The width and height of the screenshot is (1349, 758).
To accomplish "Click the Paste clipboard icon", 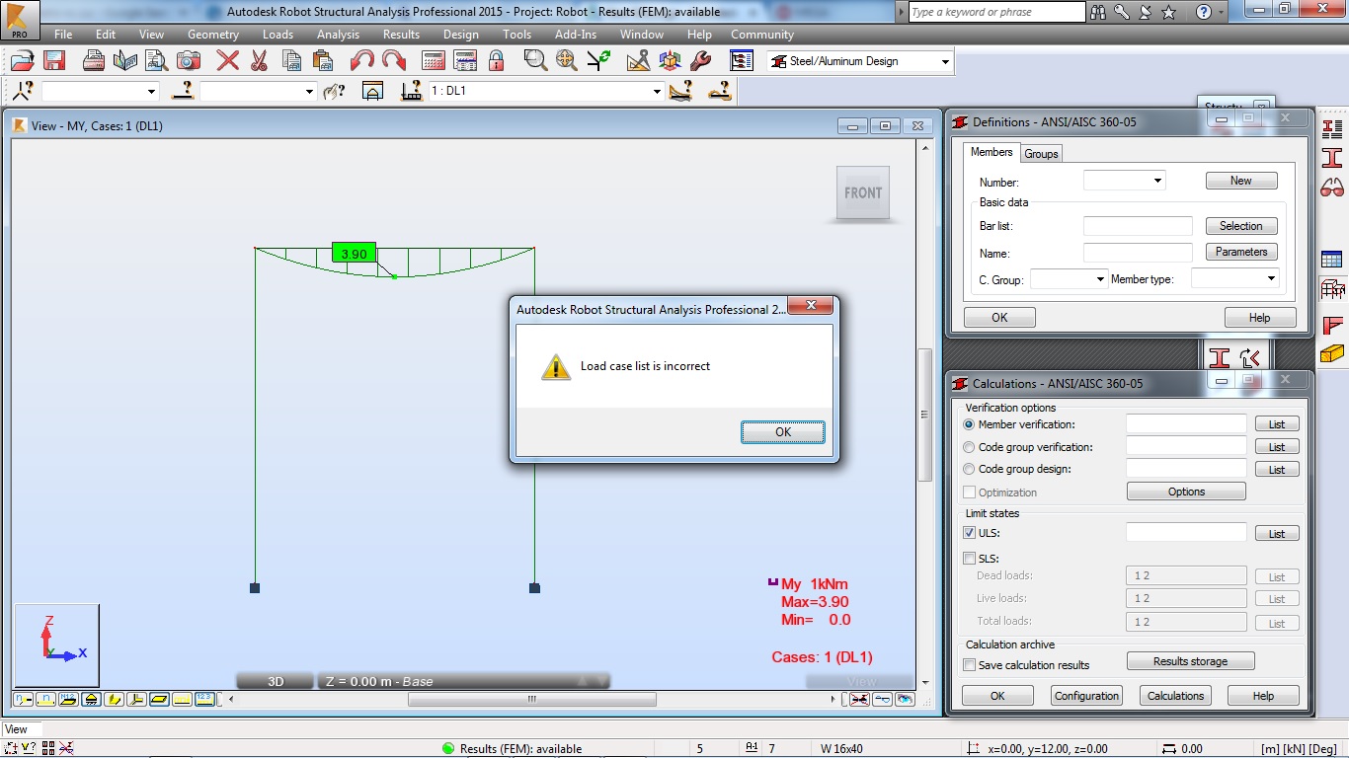I will coord(322,61).
